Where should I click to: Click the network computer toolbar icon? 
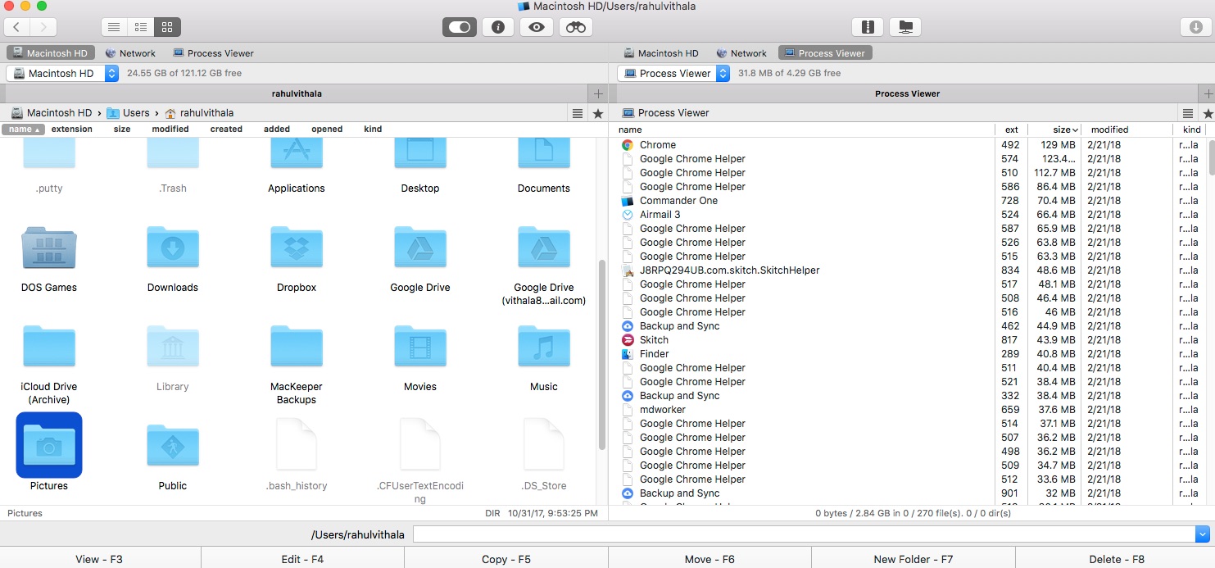(905, 27)
